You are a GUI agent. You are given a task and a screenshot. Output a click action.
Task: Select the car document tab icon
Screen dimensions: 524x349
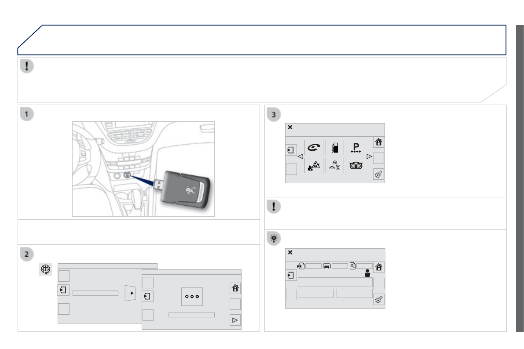click(300, 265)
